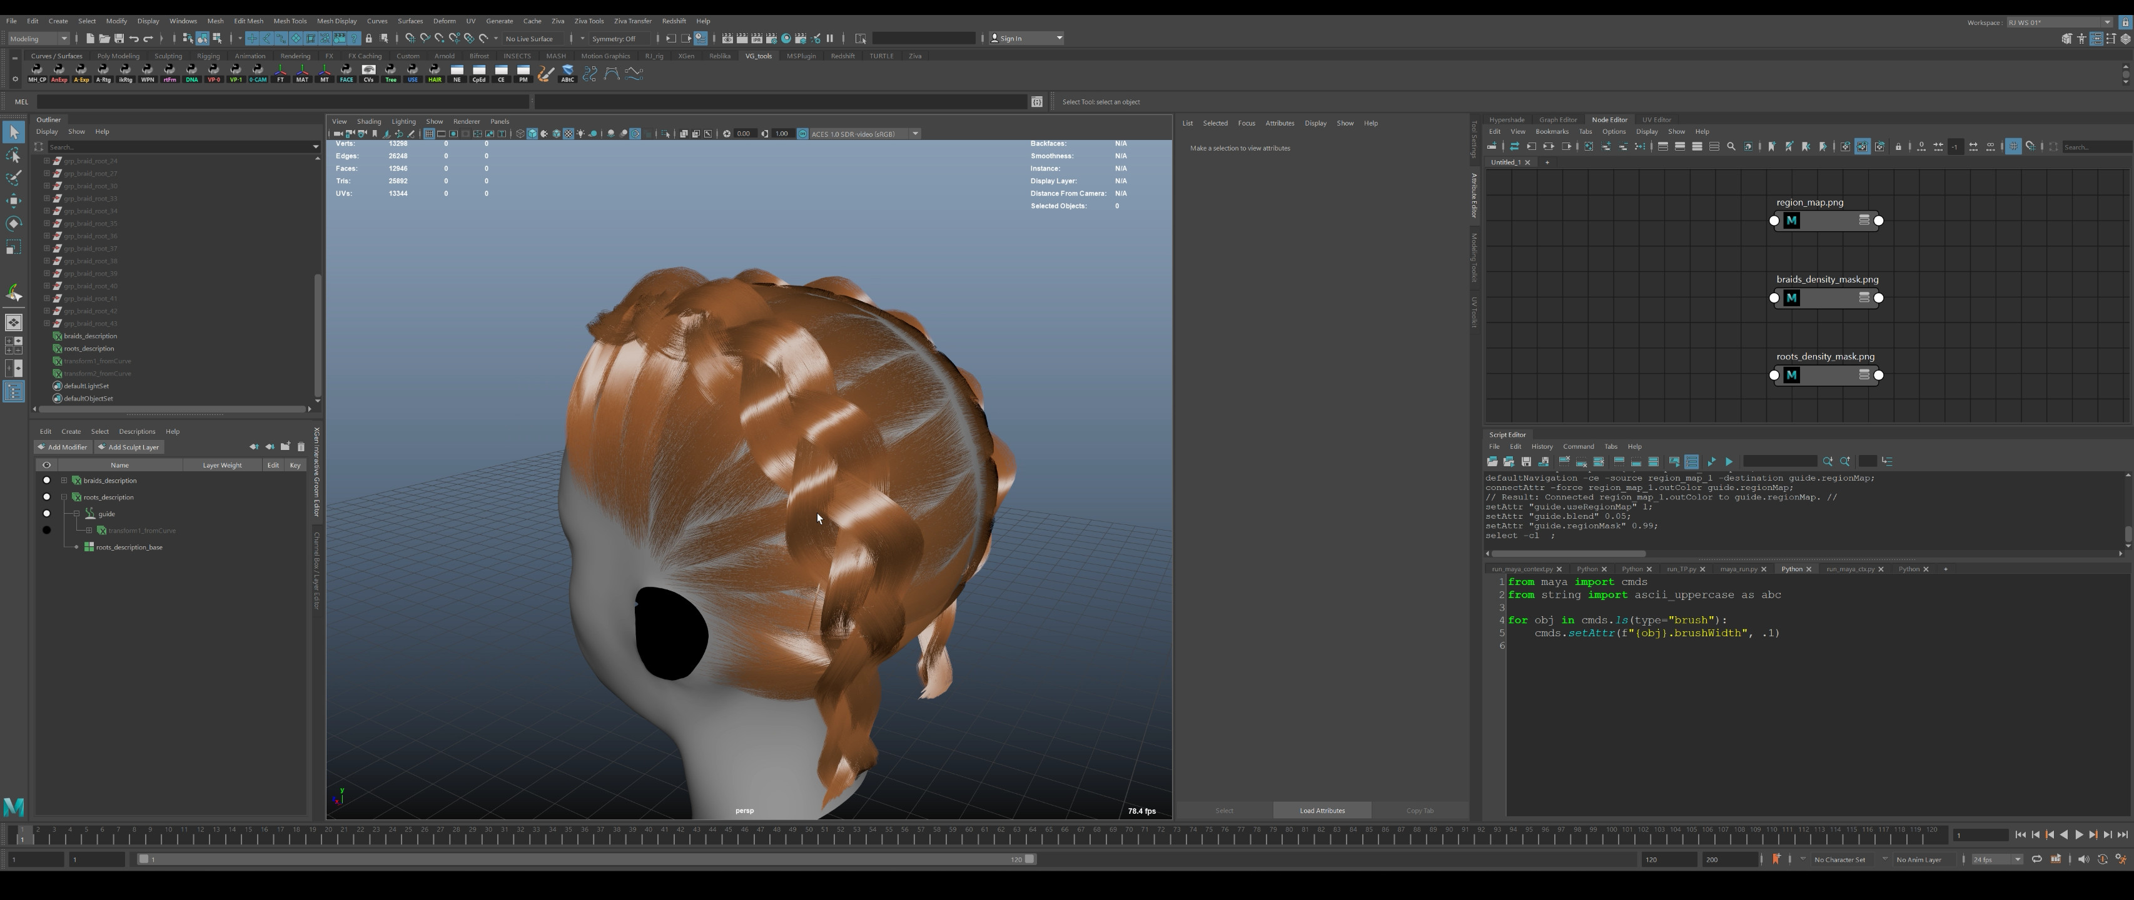Image resolution: width=2134 pixels, height=900 pixels.
Task: Select the Move tool in the left toolbox
Action: (x=13, y=199)
